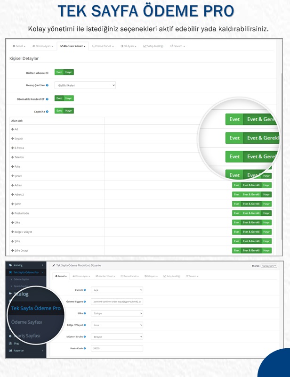Viewport: 290px width, 377px height.
Task: Click the move handle beside Soyadı
Action: [13, 139]
